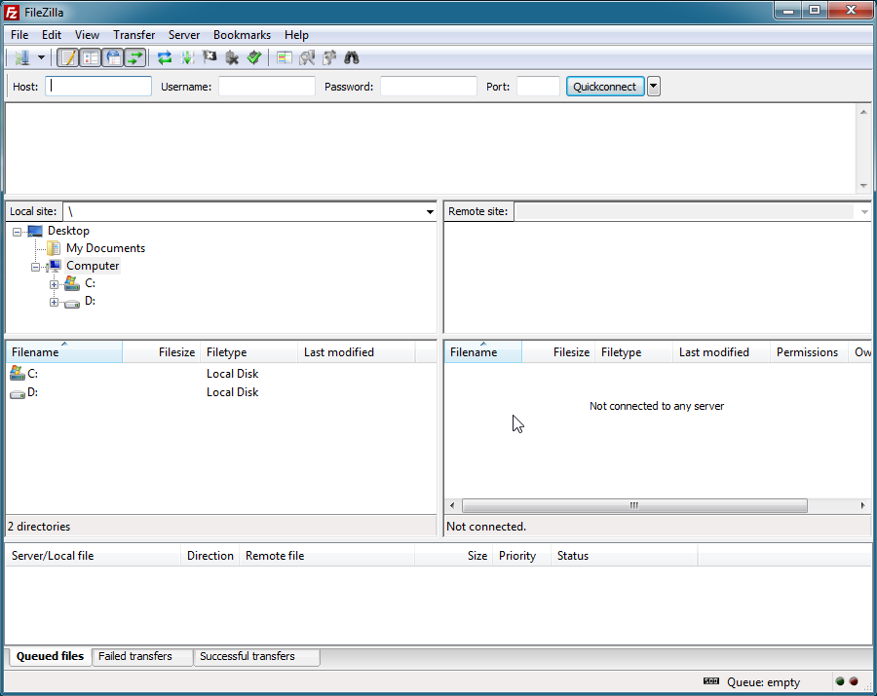This screenshot has width=877, height=696.
Task: Sort local files by Filesize column
Action: tap(162, 352)
